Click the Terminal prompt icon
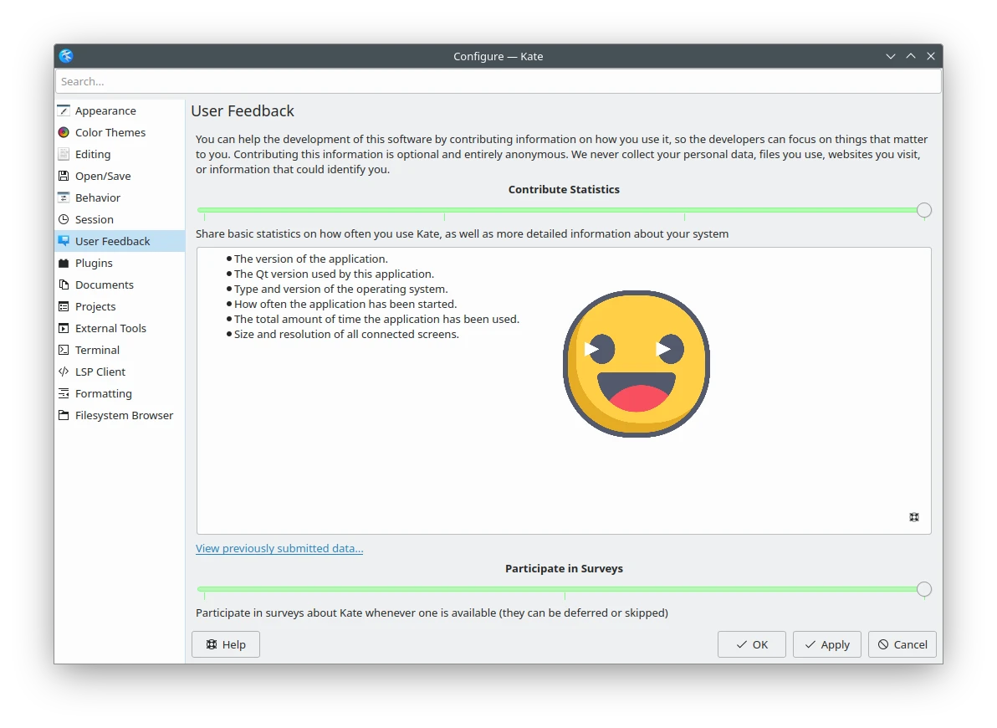This screenshot has height=728, width=997. tap(64, 350)
